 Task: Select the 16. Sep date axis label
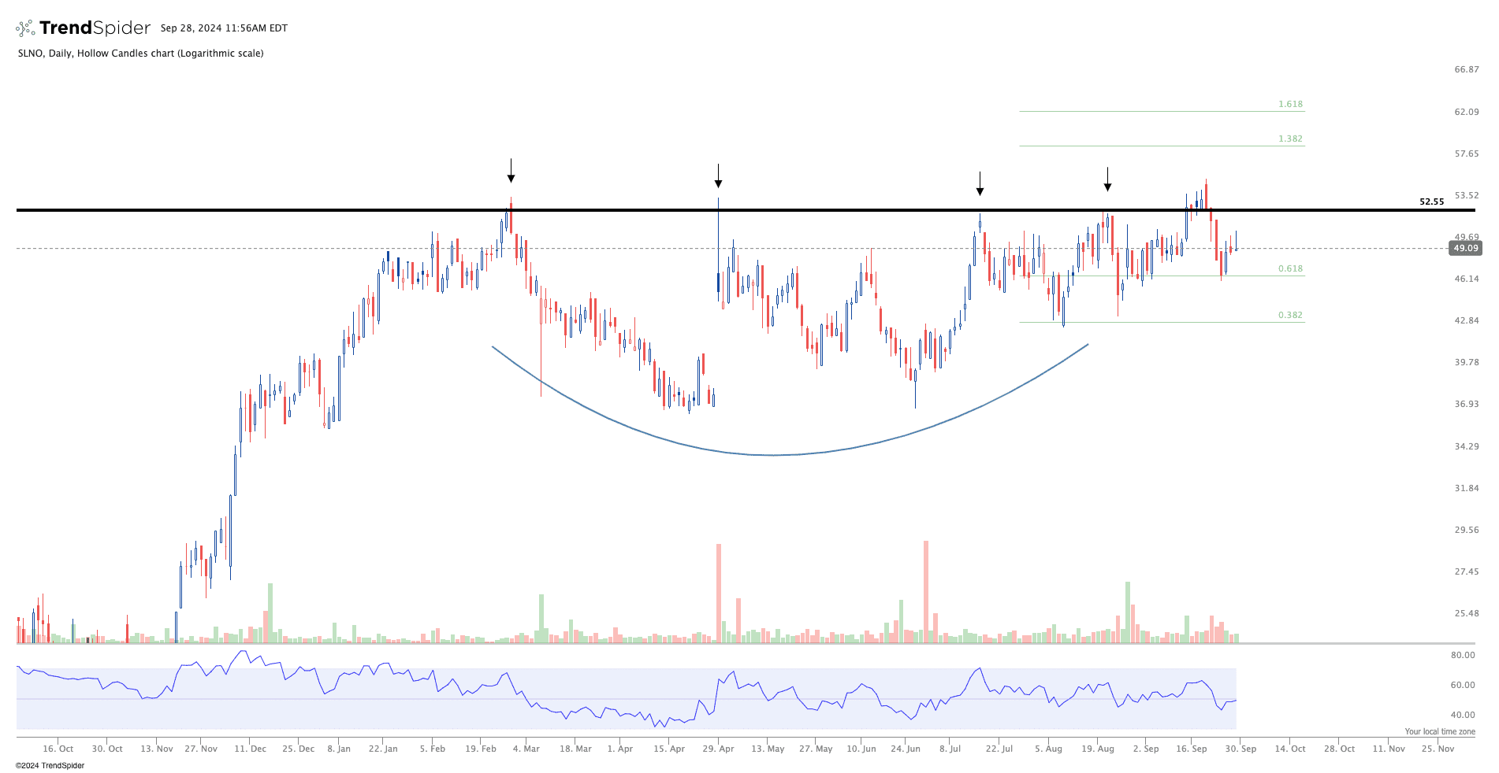pyautogui.click(x=1191, y=749)
